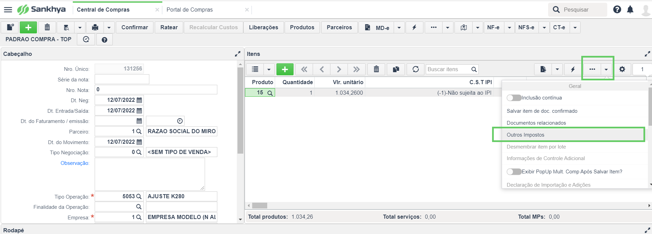This screenshot has width=652, height=234.
Task: Click the clock refresh icon beside PADRAO COMPRA - TOP
Action: (86, 40)
